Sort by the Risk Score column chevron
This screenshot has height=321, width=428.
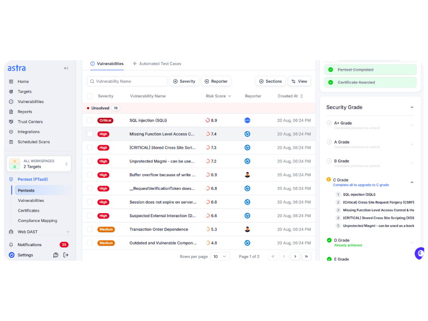point(229,96)
